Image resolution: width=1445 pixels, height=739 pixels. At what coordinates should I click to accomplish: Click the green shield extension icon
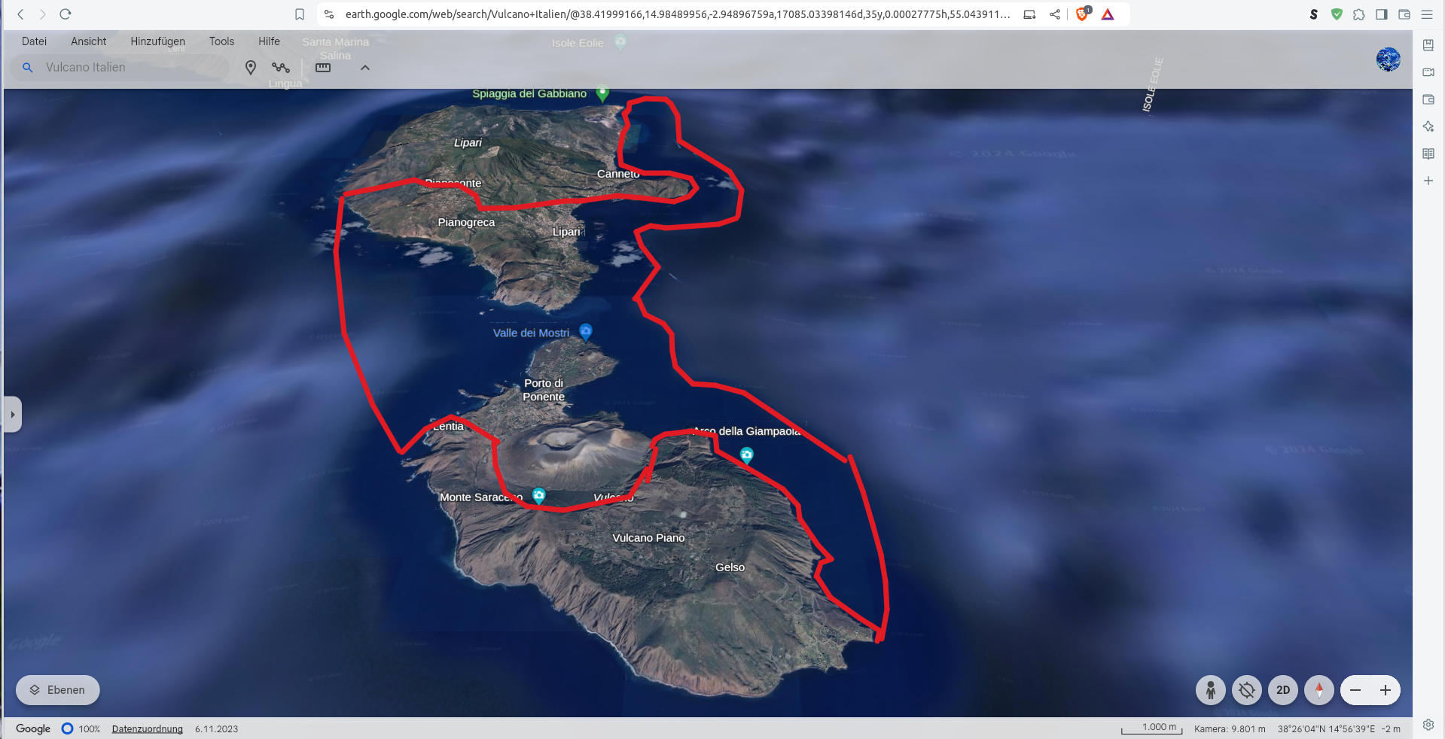(1337, 14)
